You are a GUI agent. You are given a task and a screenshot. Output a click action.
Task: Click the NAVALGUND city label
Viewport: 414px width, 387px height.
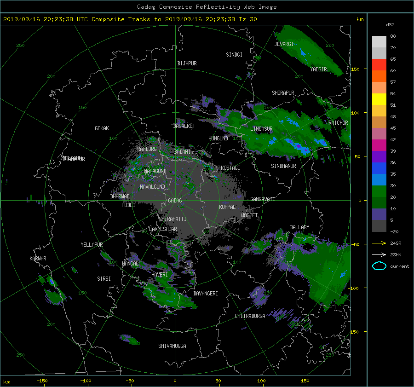tap(152, 187)
